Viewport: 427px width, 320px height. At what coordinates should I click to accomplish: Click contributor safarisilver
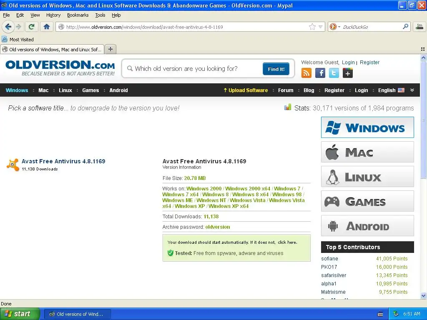tap(334, 275)
